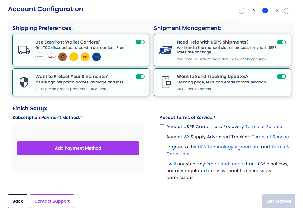Click the dark blue Canada Post logo
Image resolution: width=303 pixels, height=214 pixels.
(x=96, y=57)
